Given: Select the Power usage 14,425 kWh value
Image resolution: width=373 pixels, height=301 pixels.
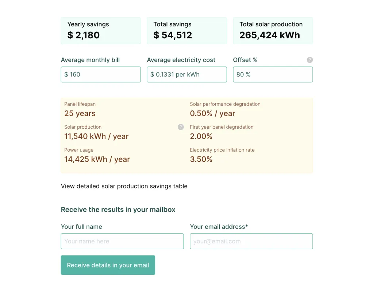Looking at the screenshot, I should tap(97, 160).
